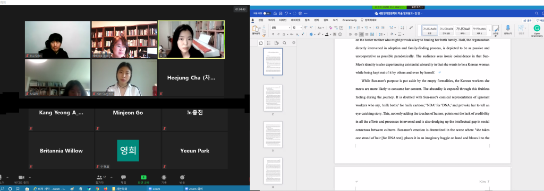Toggle underline formatting

(x=284, y=34)
